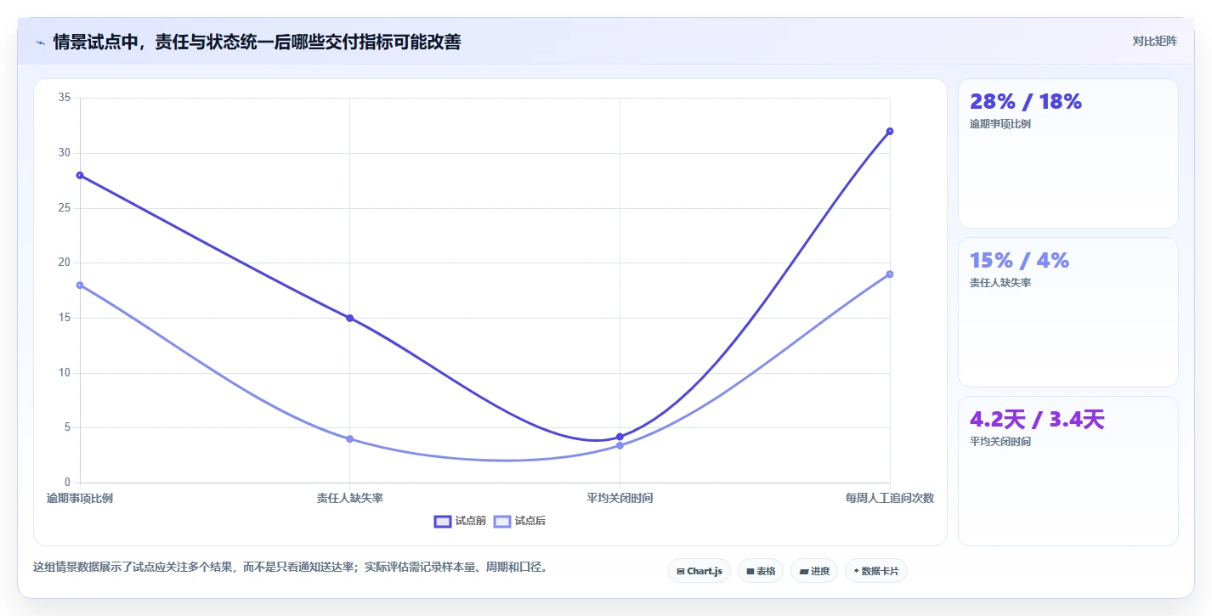Select the 数据卡片 chip
The width and height of the screenshot is (1212, 616).
pyautogui.click(x=876, y=571)
